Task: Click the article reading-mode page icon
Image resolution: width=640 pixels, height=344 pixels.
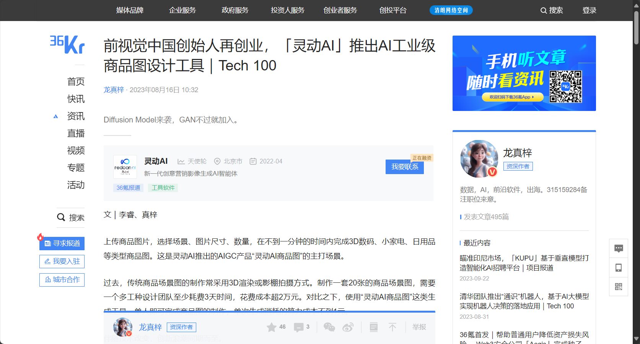Action: [374, 327]
